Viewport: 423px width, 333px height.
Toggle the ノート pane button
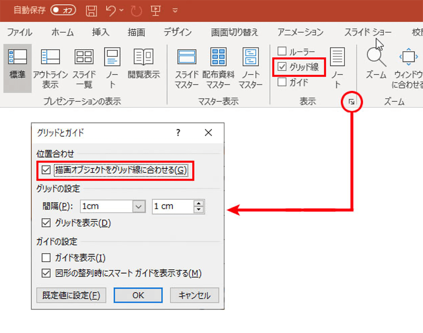coord(337,68)
